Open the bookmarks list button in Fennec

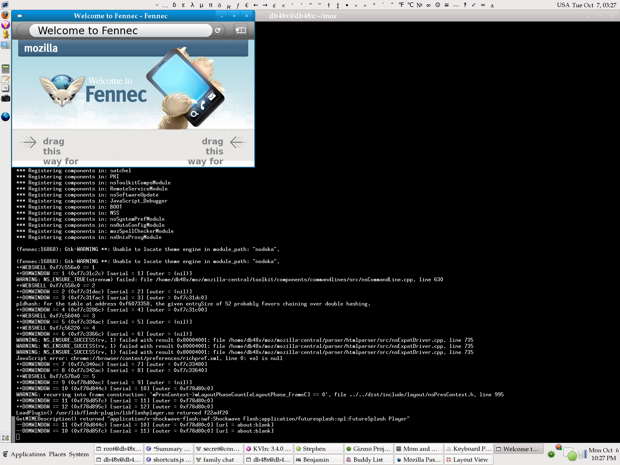pos(241,30)
